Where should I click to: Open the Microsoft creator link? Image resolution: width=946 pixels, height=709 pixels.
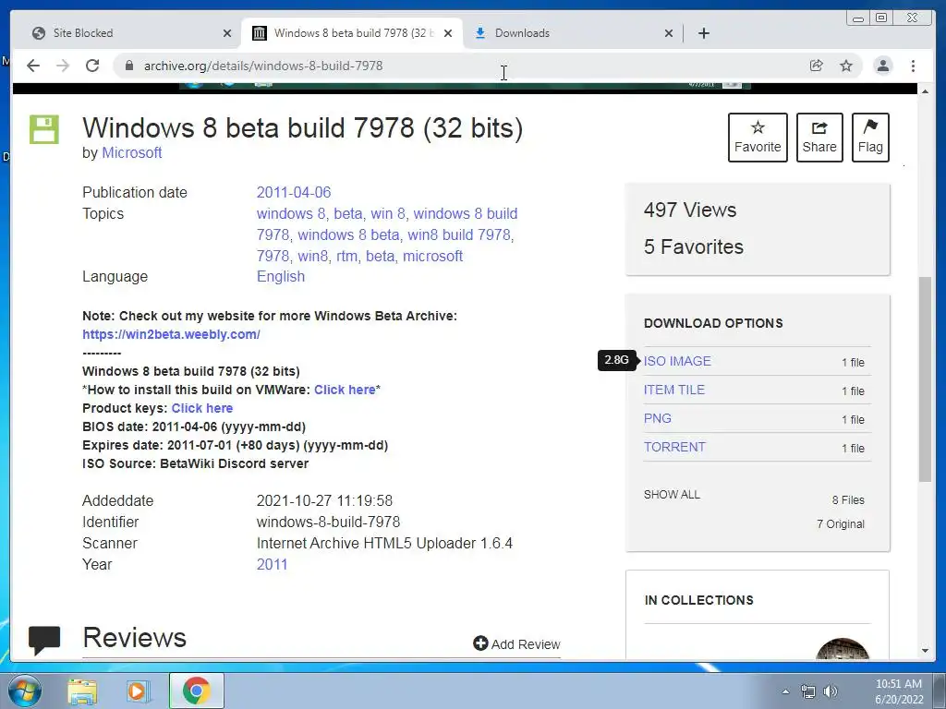coord(131,152)
